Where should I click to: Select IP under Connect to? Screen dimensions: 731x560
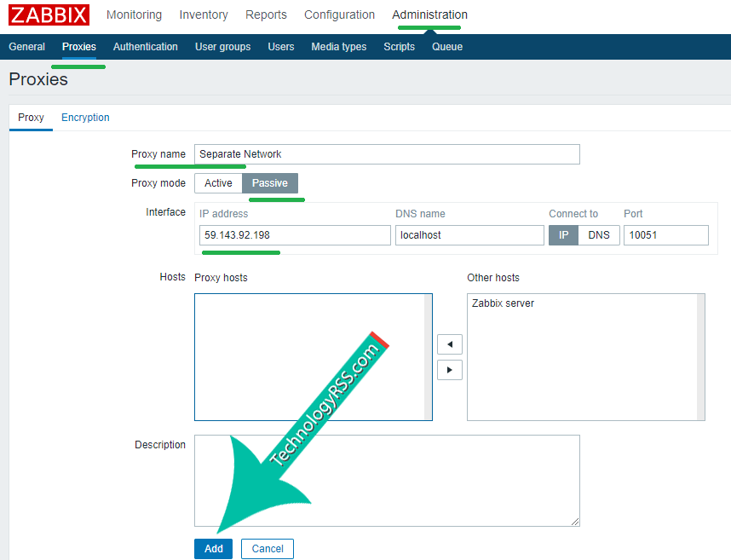tap(563, 235)
